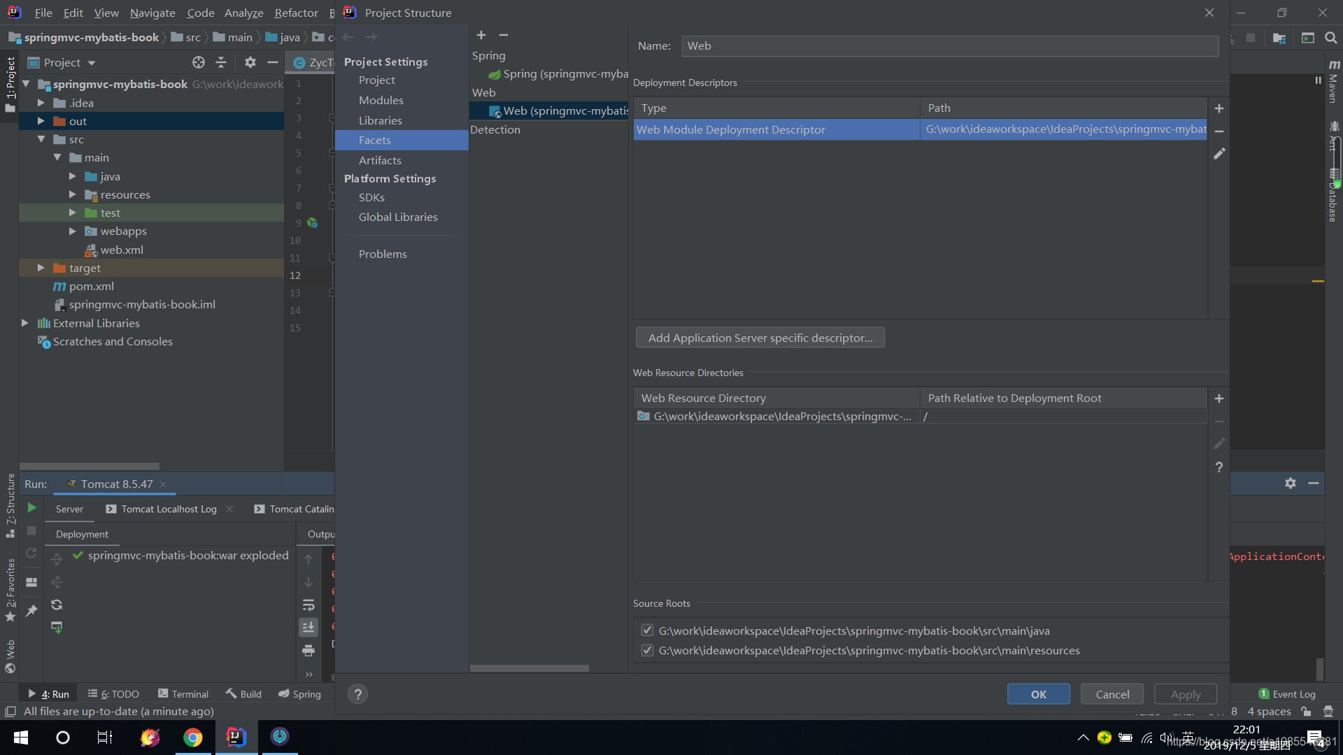Expand External Libraries node
The height and width of the screenshot is (755, 1343).
tap(25, 323)
